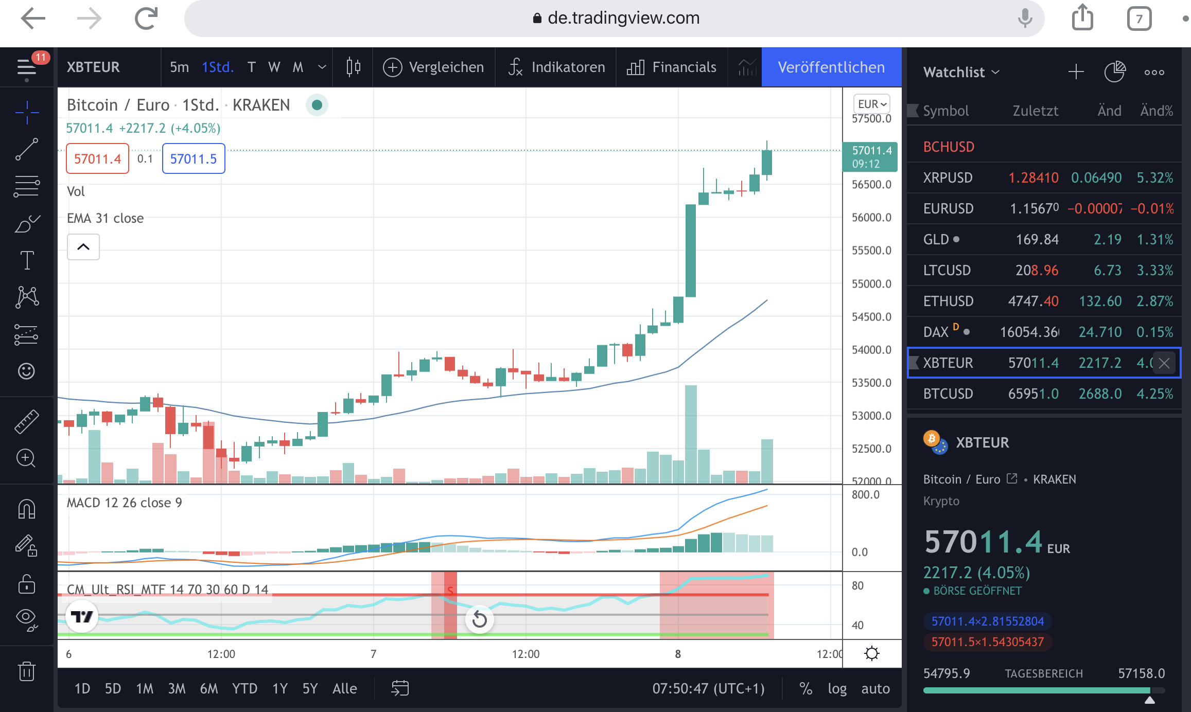Open the watchlist three-dots settings menu

click(x=1154, y=72)
